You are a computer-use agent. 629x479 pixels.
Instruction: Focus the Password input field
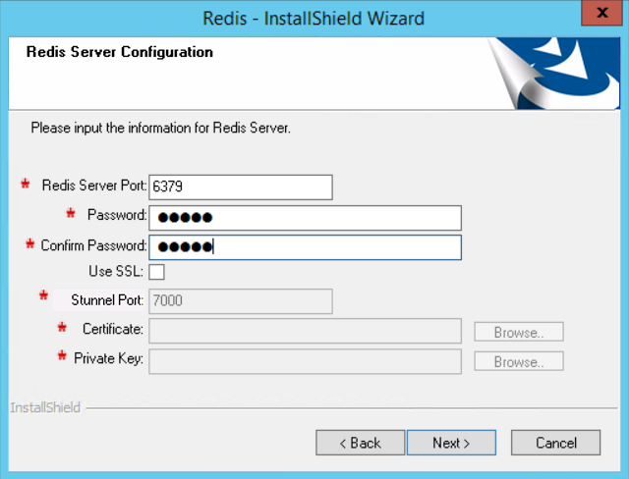[305, 218]
